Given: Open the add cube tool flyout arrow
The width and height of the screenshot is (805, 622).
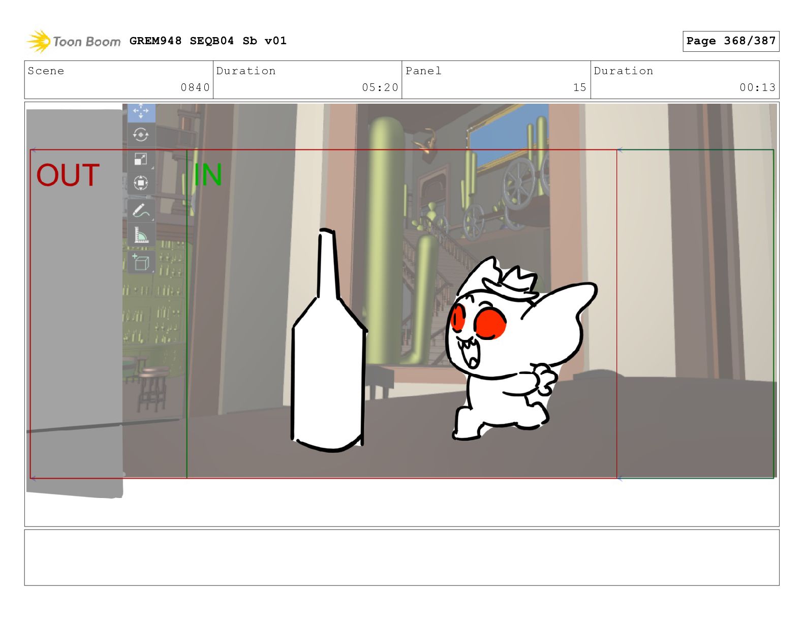Looking at the screenshot, I should pyautogui.click(x=152, y=270).
